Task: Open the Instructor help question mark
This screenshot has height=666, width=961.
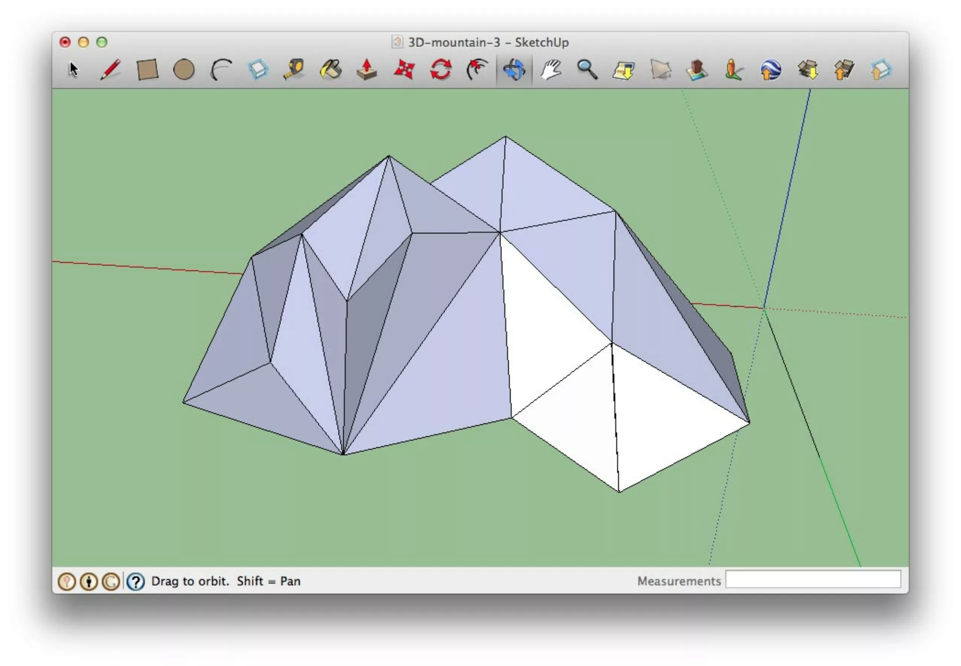Action: (136, 581)
